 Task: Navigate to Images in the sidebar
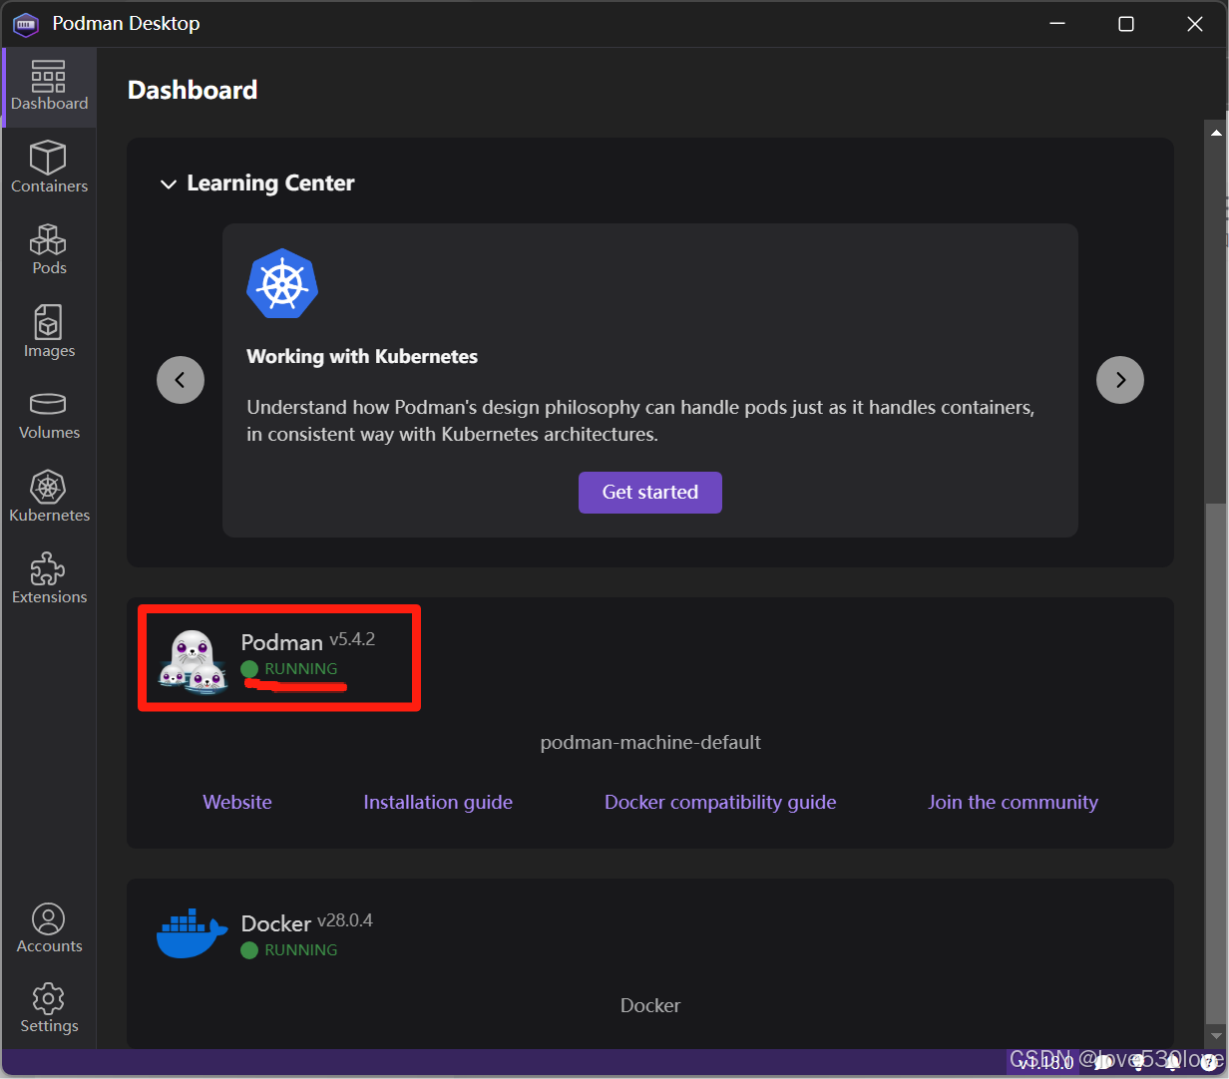[x=49, y=332]
